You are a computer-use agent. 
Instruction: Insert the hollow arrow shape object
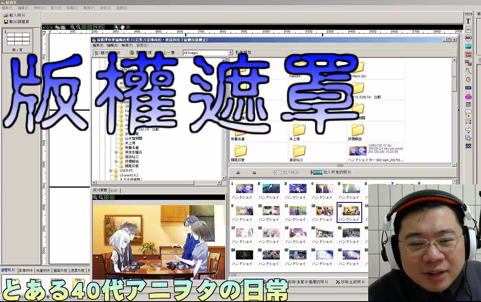[x=468, y=130]
